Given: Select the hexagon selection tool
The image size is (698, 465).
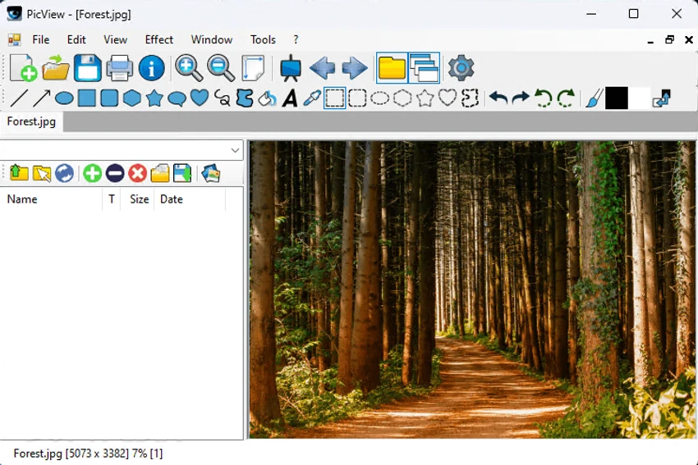Looking at the screenshot, I should pyautogui.click(x=402, y=98).
